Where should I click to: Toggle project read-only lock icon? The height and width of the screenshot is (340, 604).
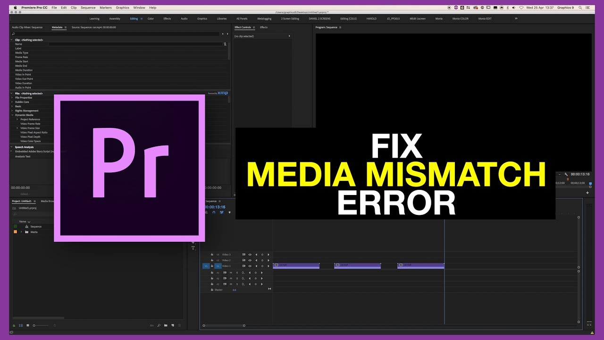pos(14,325)
